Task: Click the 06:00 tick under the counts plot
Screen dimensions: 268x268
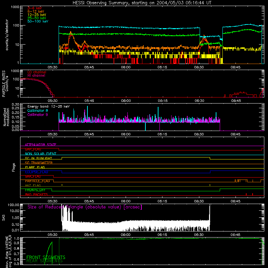Action: coord(126,67)
